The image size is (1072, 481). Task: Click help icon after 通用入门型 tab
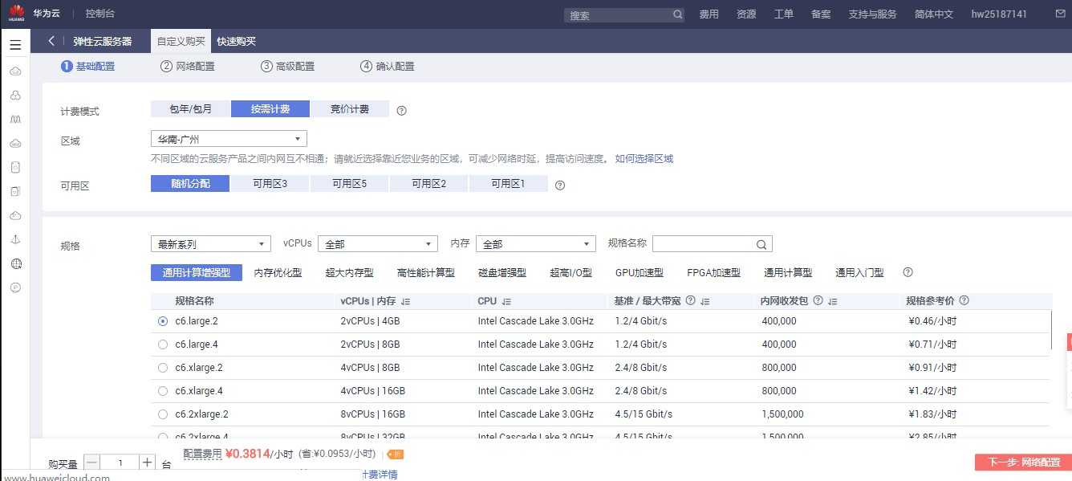[x=908, y=272]
